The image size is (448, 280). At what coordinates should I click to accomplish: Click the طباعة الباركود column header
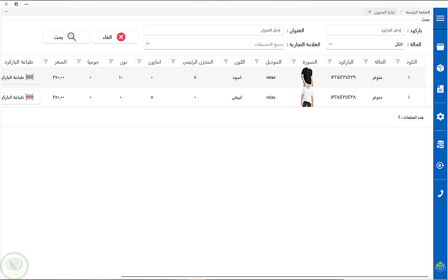pos(18,62)
